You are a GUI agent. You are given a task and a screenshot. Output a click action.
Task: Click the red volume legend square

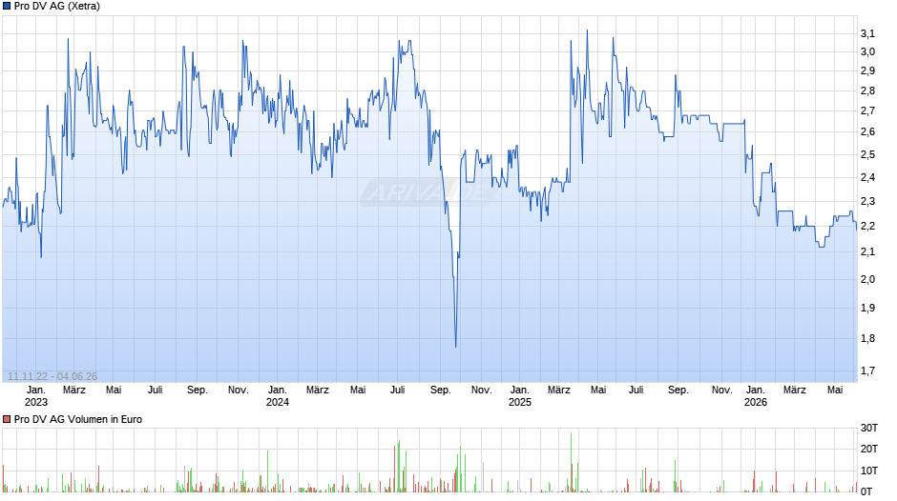(7, 419)
